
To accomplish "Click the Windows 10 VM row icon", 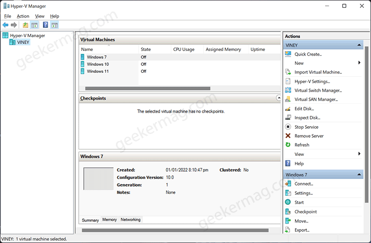I will point(83,64).
